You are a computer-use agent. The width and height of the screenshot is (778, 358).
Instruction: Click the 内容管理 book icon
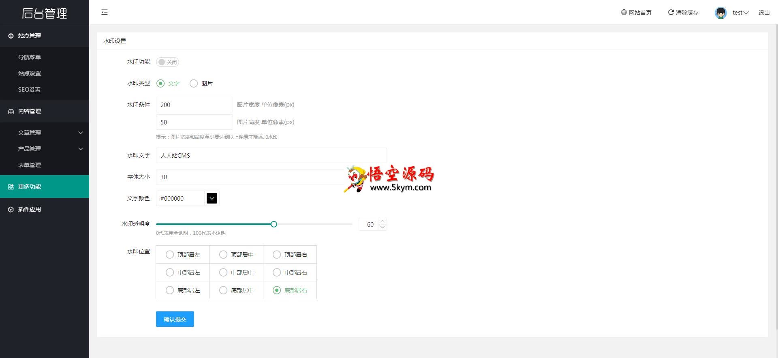(x=11, y=111)
